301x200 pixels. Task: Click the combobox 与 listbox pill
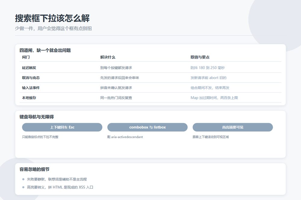(x=147, y=127)
